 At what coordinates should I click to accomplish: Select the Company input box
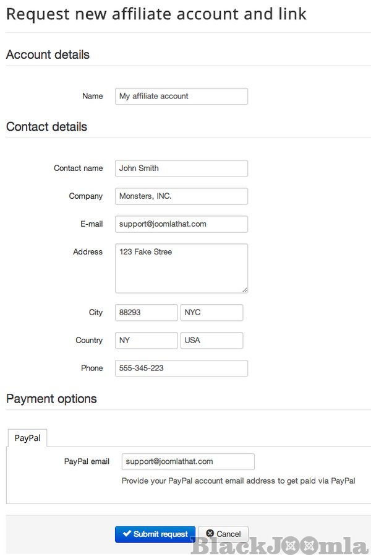[x=181, y=196]
